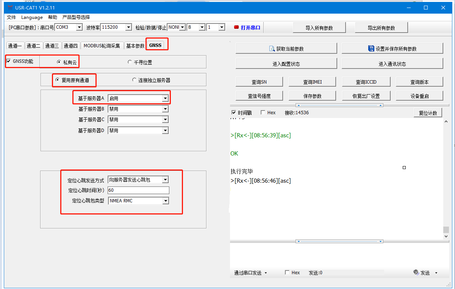Screen dimensions: 455x289
Task: Click the 查信号强度 button
Action: 259,96
